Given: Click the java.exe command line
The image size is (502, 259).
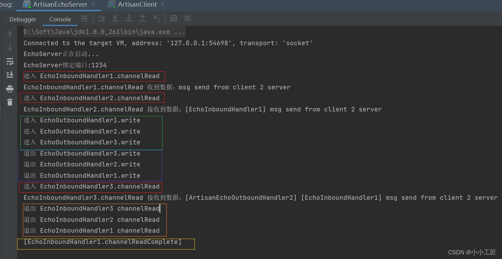Looking at the screenshot, I should click(104, 32).
